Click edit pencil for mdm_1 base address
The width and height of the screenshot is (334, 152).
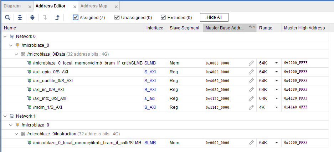[x=251, y=108]
